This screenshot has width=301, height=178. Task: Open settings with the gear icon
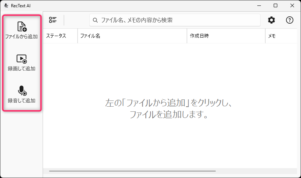pos(271,20)
